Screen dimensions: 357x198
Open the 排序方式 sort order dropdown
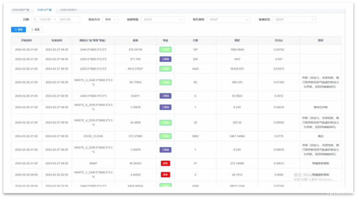[x=110, y=20]
